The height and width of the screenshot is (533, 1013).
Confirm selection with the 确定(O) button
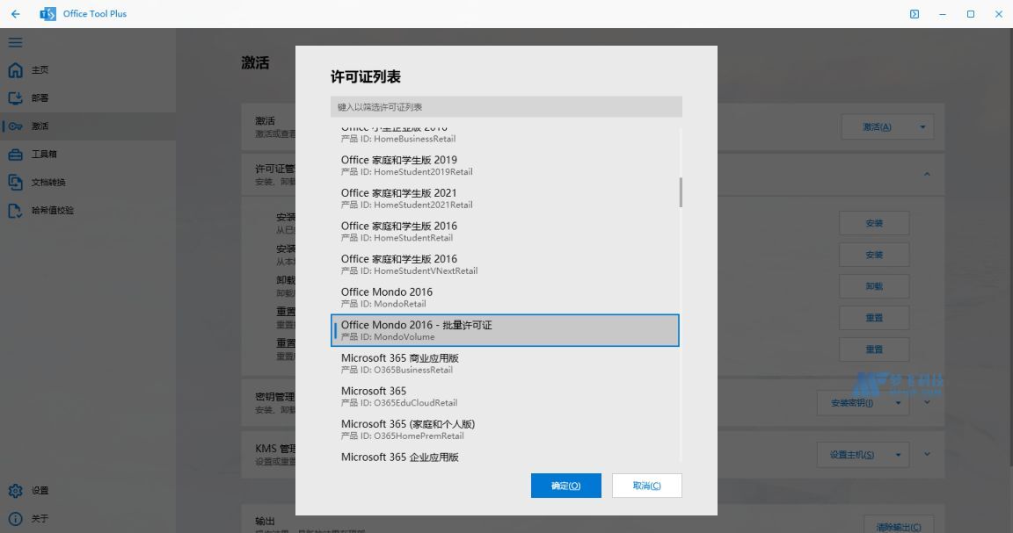(x=565, y=485)
